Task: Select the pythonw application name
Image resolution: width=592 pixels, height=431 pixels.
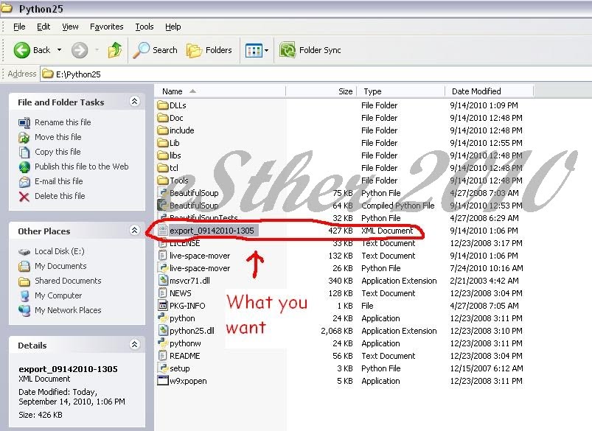Action: [x=185, y=343]
